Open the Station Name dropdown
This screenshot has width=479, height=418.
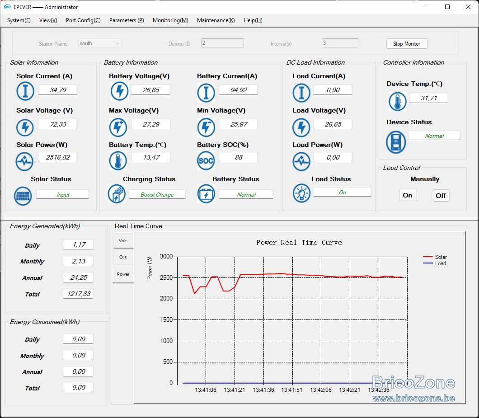point(100,43)
